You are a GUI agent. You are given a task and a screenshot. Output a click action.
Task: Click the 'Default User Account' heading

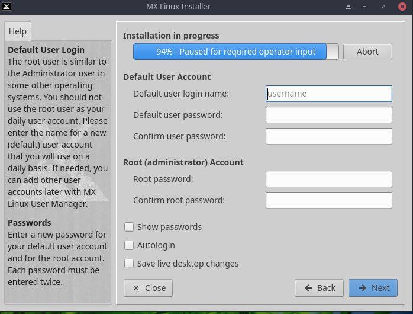pyautogui.click(x=167, y=77)
